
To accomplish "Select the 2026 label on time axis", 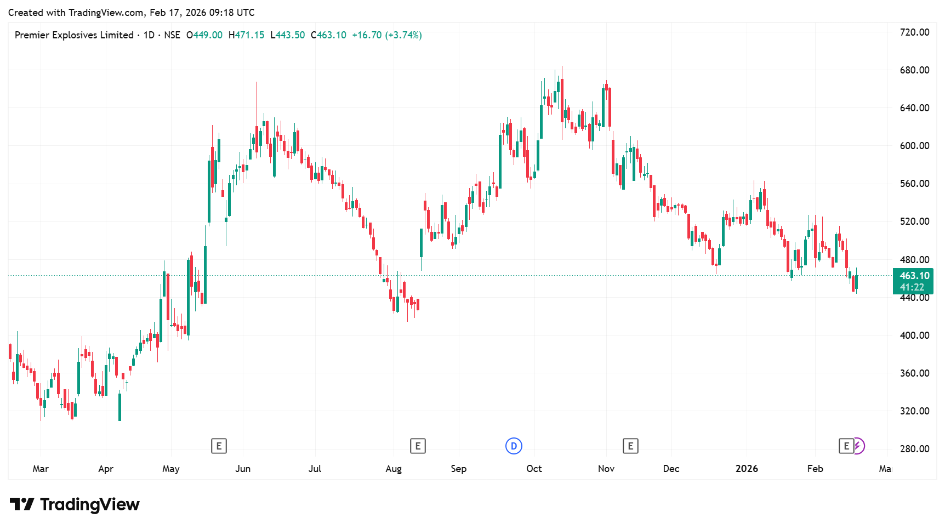I will pos(747,469).
